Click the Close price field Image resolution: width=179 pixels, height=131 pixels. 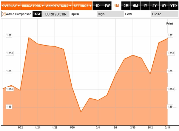point(165,14)
